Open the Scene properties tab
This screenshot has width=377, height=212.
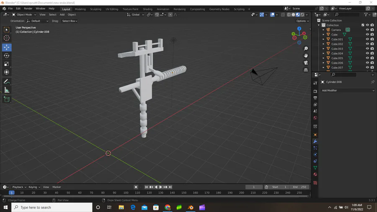point(315,111)
